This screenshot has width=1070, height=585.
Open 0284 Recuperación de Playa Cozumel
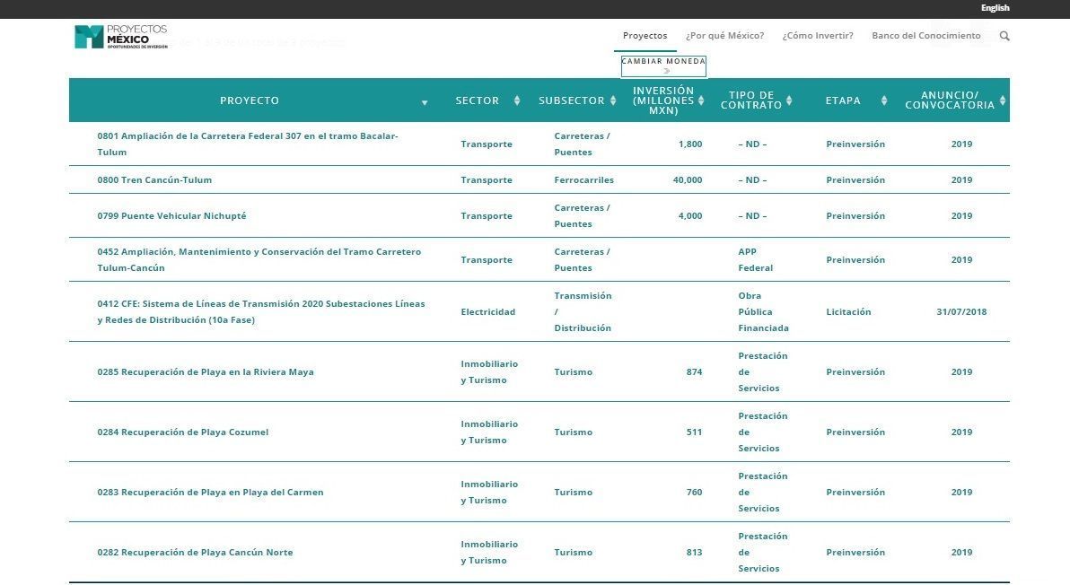[183, 432]
